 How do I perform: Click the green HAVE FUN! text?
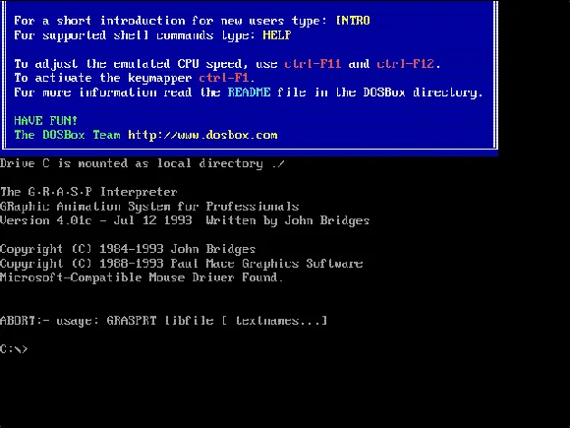[x=46, y=120]
